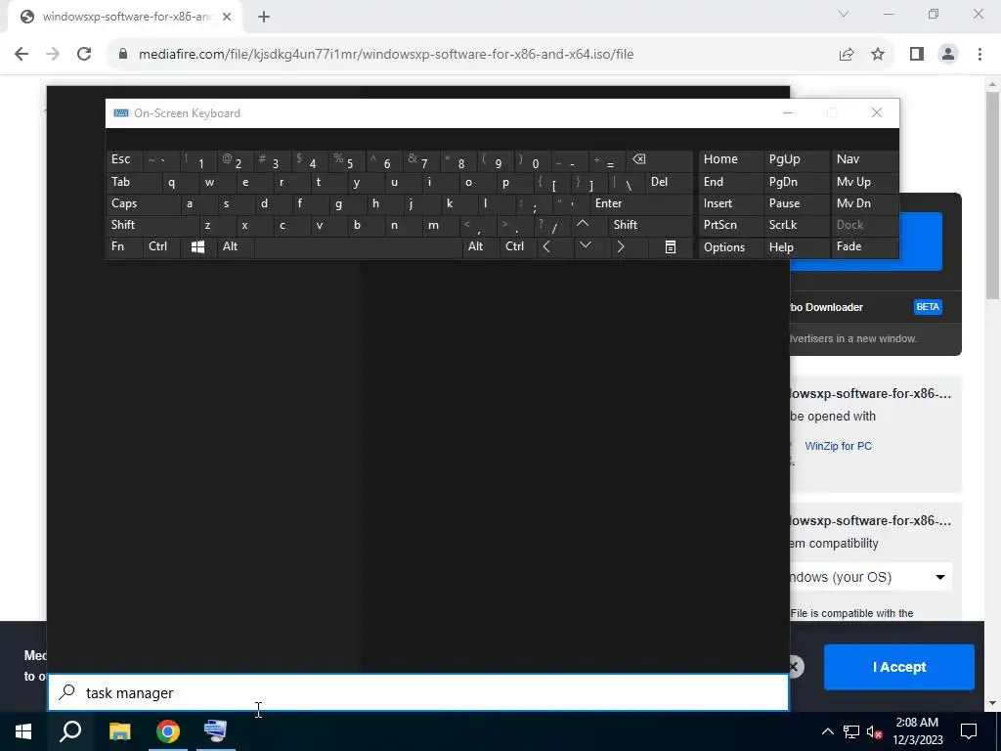Open the Chrome tab search chevron
Viewport: 1001px width, 751px height.
coord(844,14)
